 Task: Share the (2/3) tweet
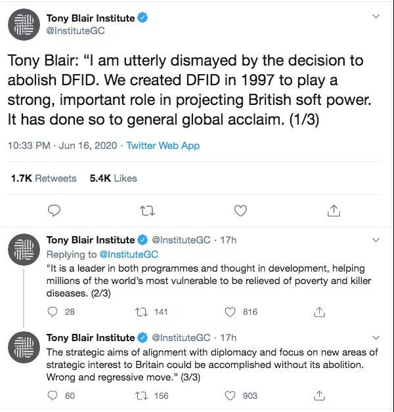(x=319, y=312)
